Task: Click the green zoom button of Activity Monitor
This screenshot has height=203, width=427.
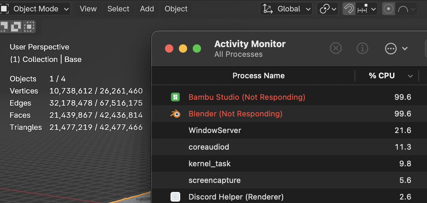Action: 197,49
